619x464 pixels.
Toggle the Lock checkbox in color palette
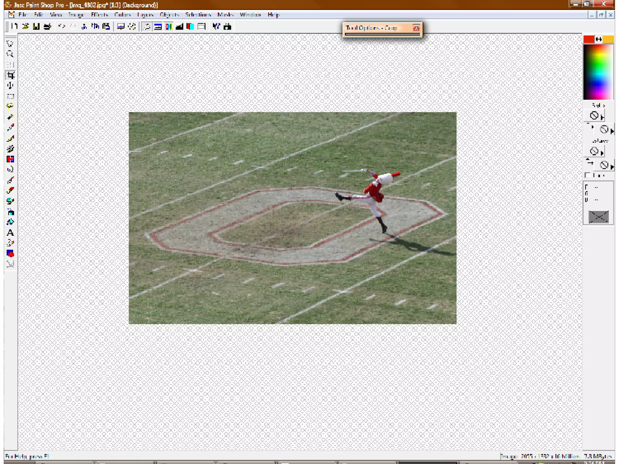[x=588, y=175]
